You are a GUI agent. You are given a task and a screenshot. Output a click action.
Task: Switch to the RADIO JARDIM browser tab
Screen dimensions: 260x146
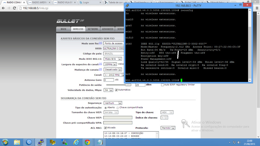tap(39, 3)
